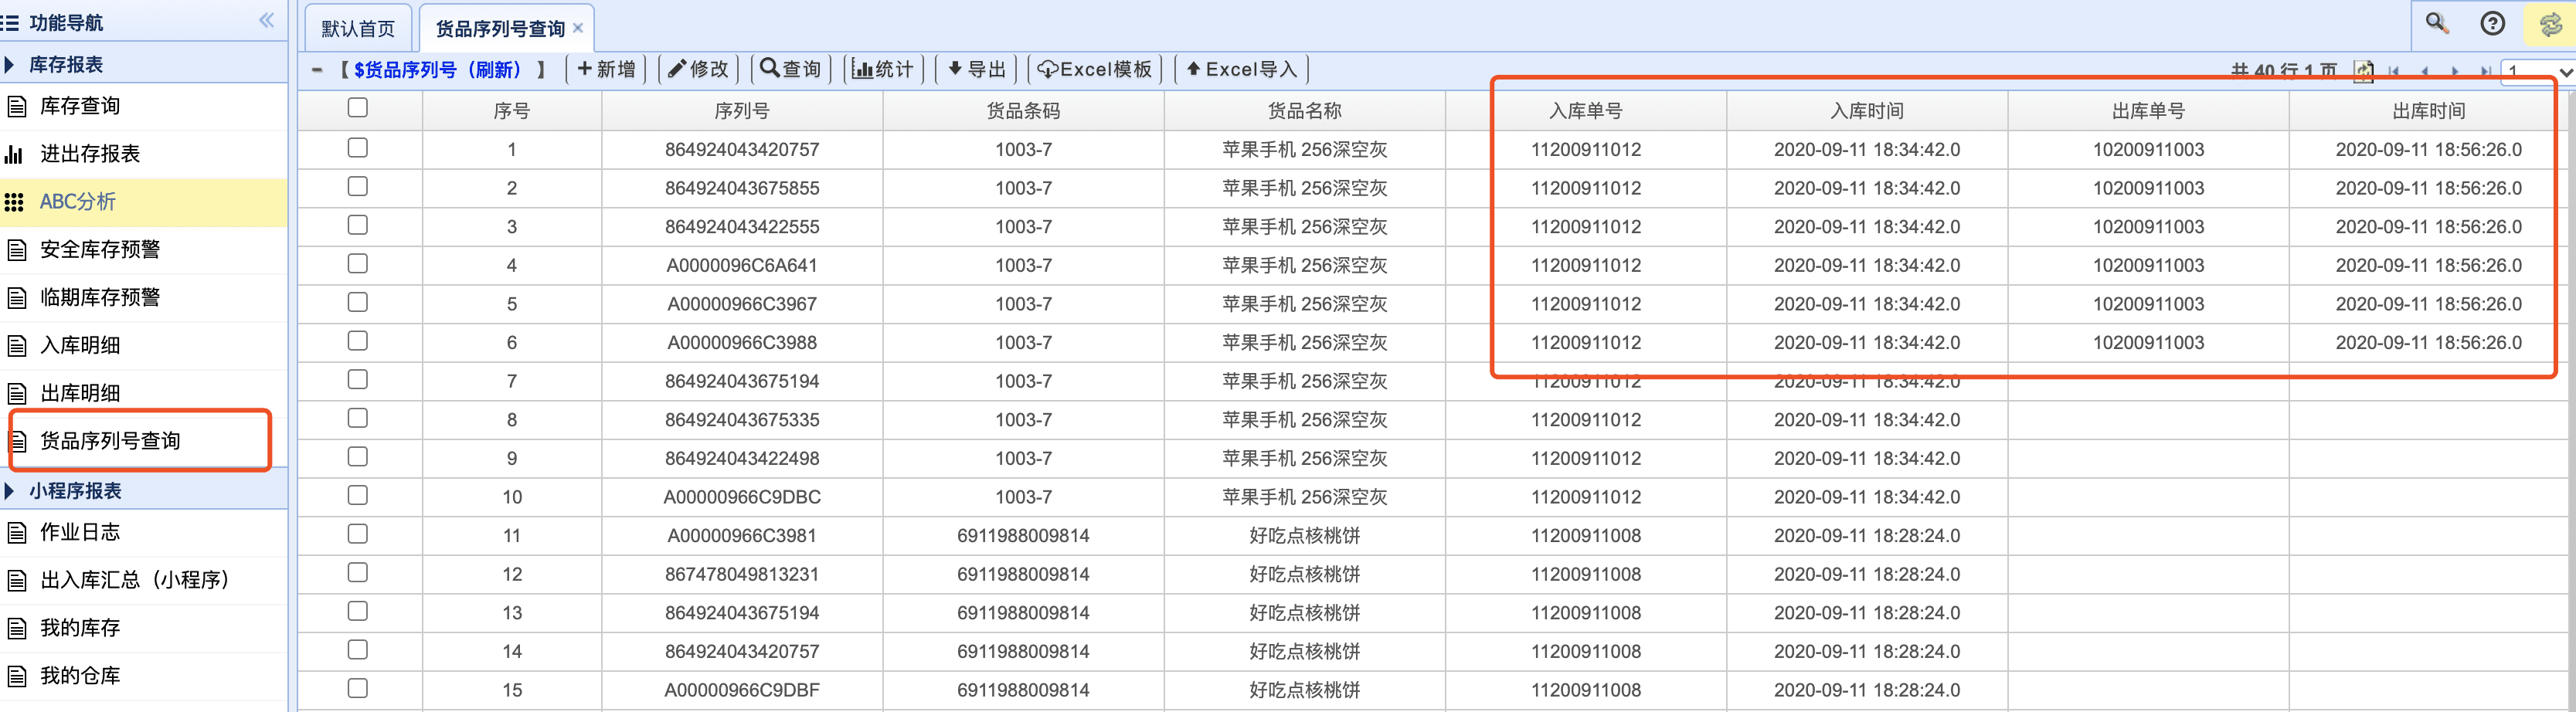Viewport: 2576px width, 712px height.
Task: Collapse the 小程序报表 section
Action: (10, 491)
